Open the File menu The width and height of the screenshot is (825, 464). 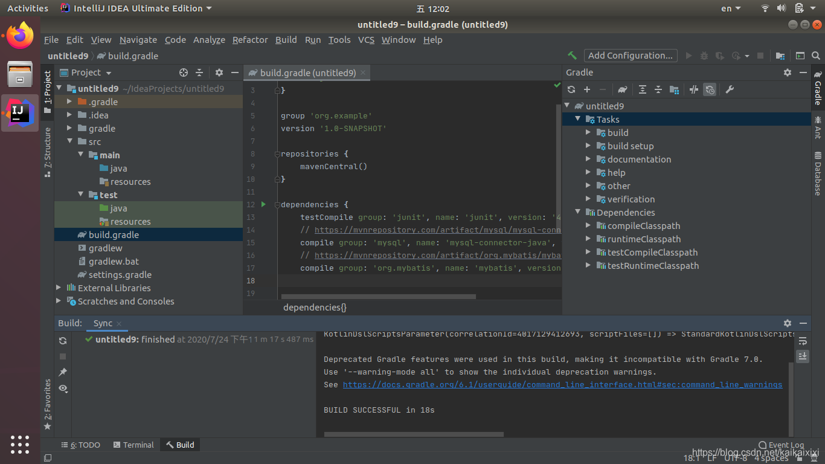(51, 40)
